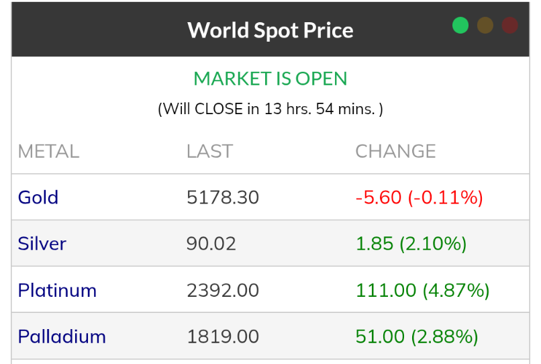This screenshot has width=541, height=364.
Task: Click the red circle in header
Action: [x=510, y=26]
